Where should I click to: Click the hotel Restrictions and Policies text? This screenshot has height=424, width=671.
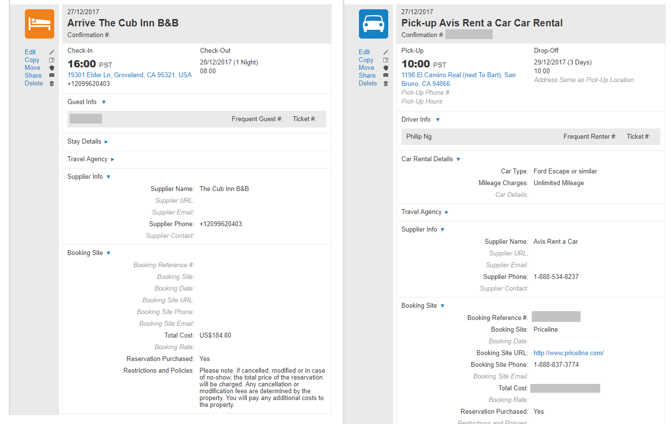262,388
